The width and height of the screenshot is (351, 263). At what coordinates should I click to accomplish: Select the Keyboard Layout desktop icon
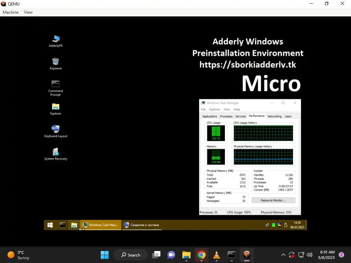point(56,131)
